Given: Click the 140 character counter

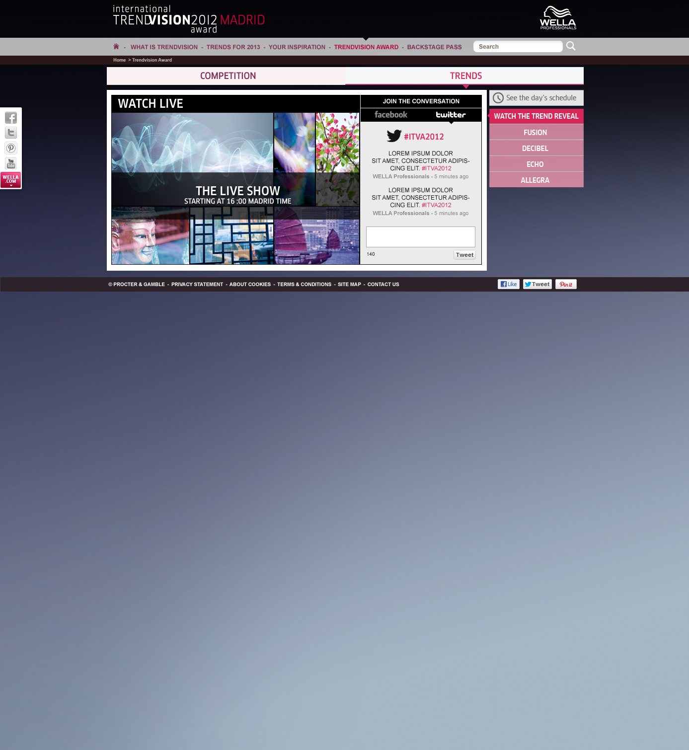Looking at the screenshot, I should coord(371,254).
